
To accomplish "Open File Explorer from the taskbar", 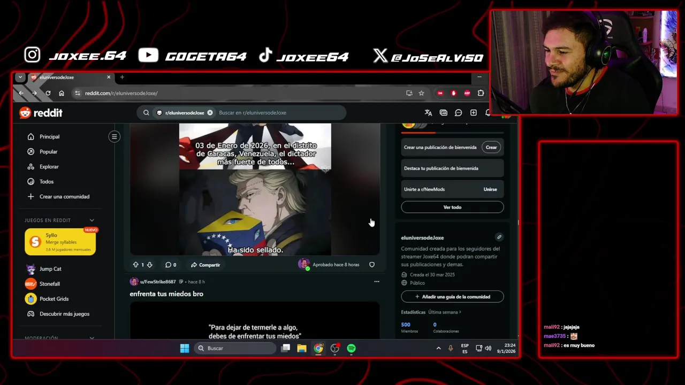I will [x=302, y=348].
